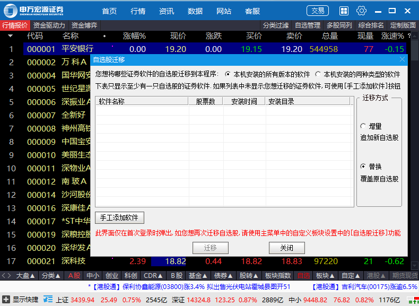Close the 自选股迁移 dialog with X

coord(402,59)
